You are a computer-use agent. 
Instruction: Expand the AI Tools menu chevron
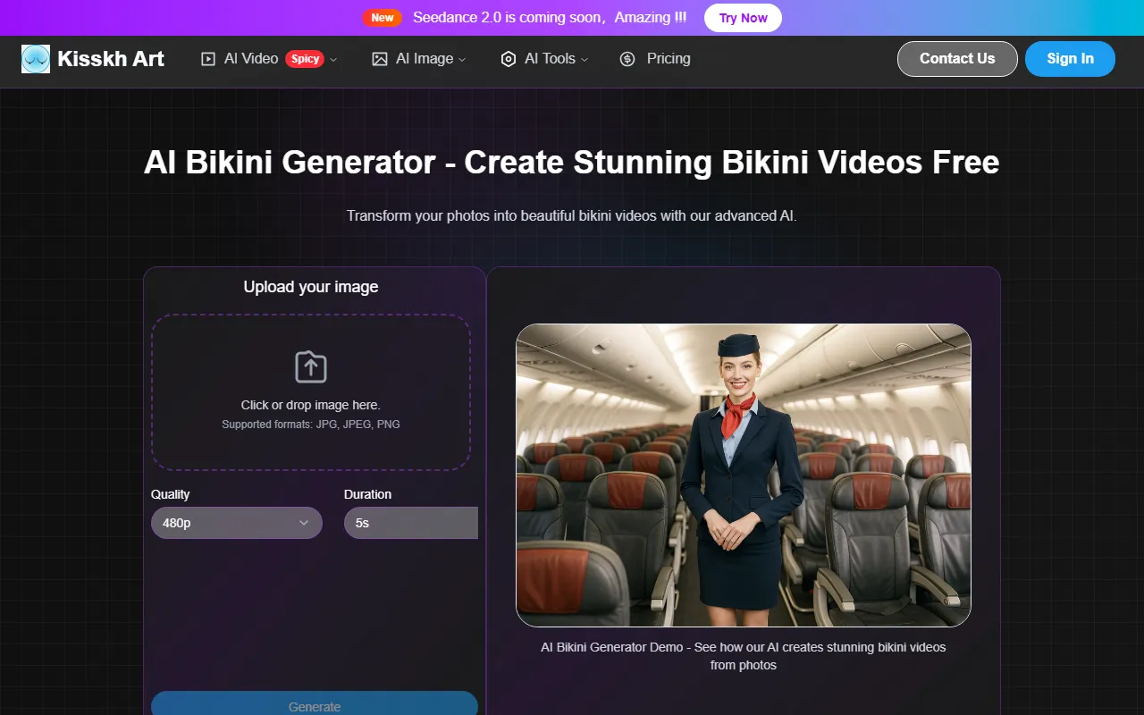(585, 60)
